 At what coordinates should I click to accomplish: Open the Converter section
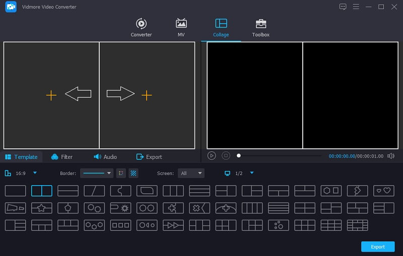[x=141, y=27]
